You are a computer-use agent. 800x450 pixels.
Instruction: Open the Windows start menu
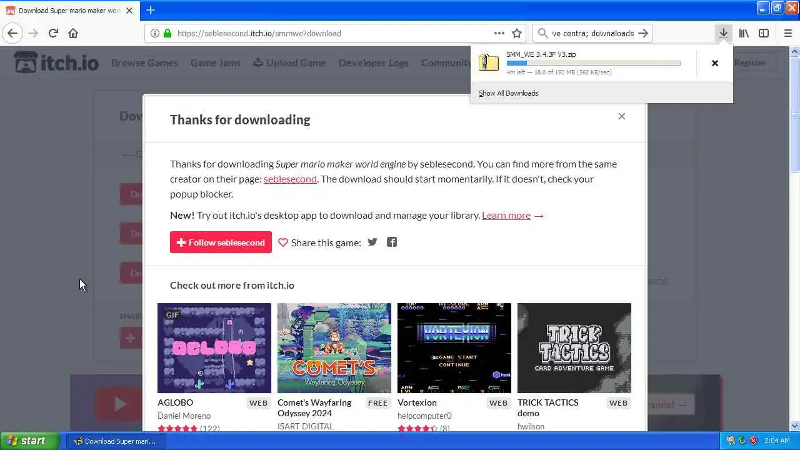(x=29, y=441)
